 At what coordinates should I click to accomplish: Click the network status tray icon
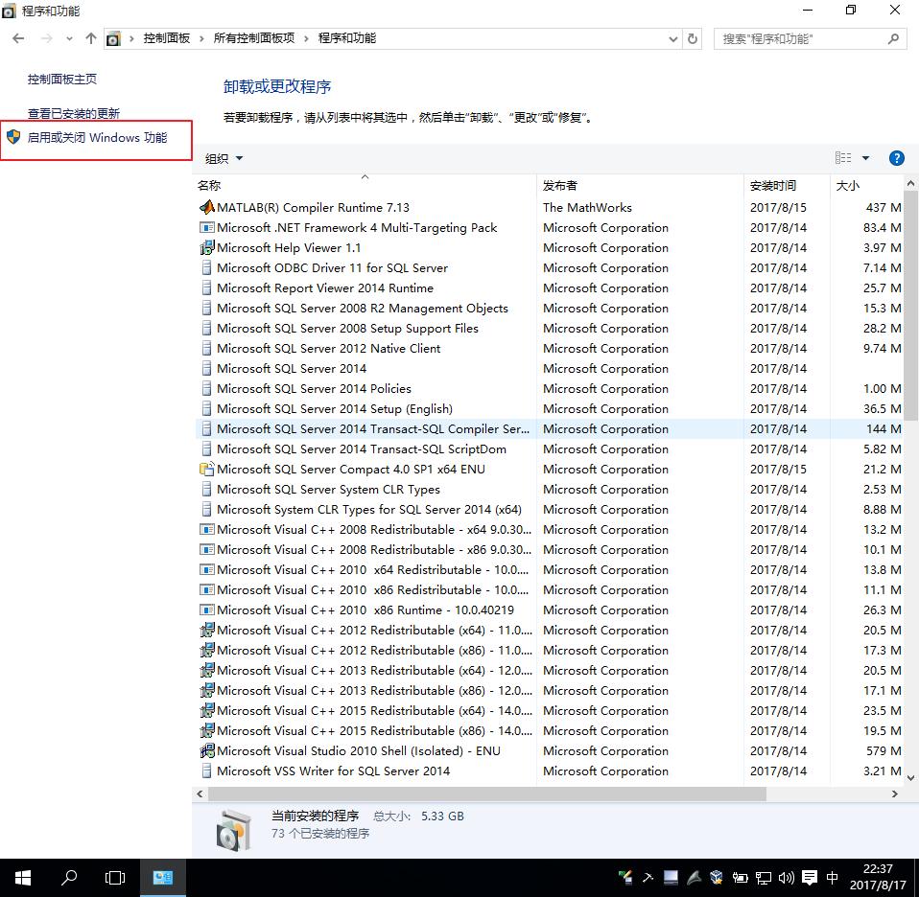click(x=763, y=877)
